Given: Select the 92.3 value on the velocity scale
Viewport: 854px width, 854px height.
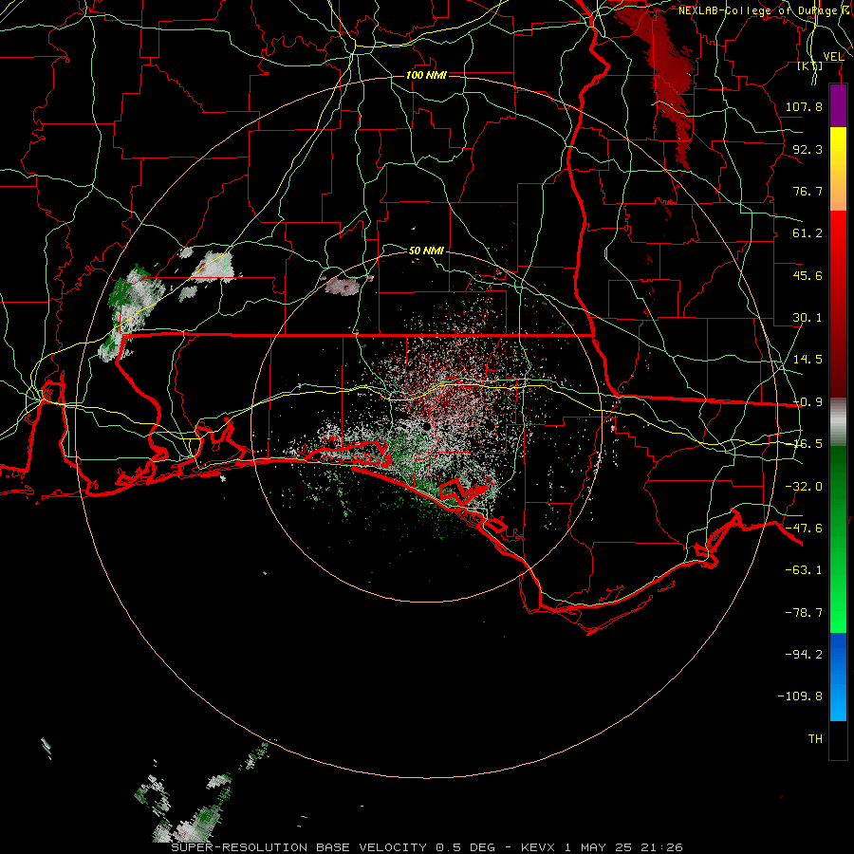Looking at the screenshot, I should [x=808, y=149].
